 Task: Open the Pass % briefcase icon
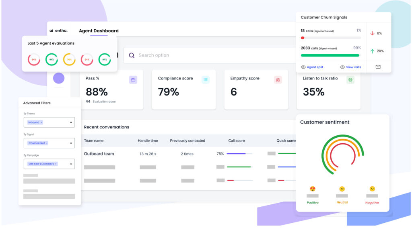(x=133, y=79)
